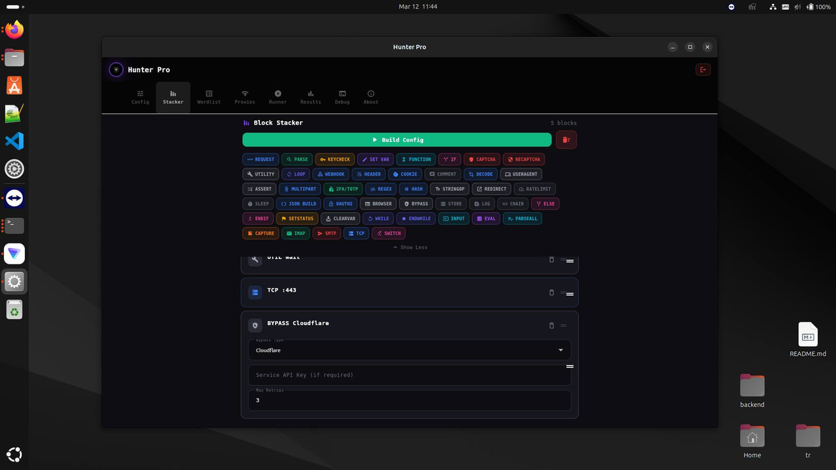836x470 pixels.
Task: Add a WEBHOOK block
Action: (330, 174)
